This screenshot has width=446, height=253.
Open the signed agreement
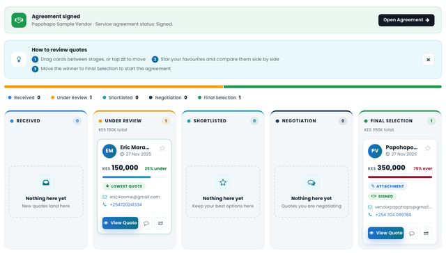pos(406,20)
